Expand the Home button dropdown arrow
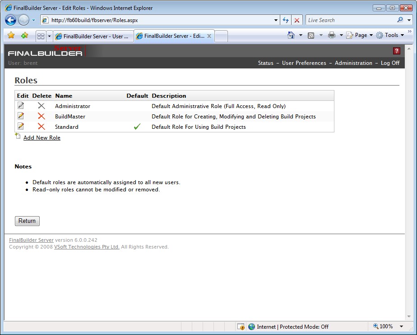Viewport: 417px width, 335px height. (x=301, y=35)
